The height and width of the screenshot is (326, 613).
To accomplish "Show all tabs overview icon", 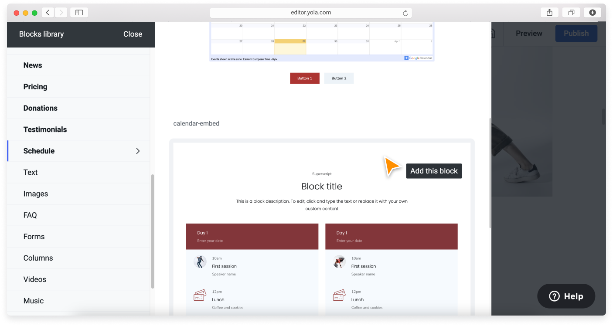I will coord(571,13).
